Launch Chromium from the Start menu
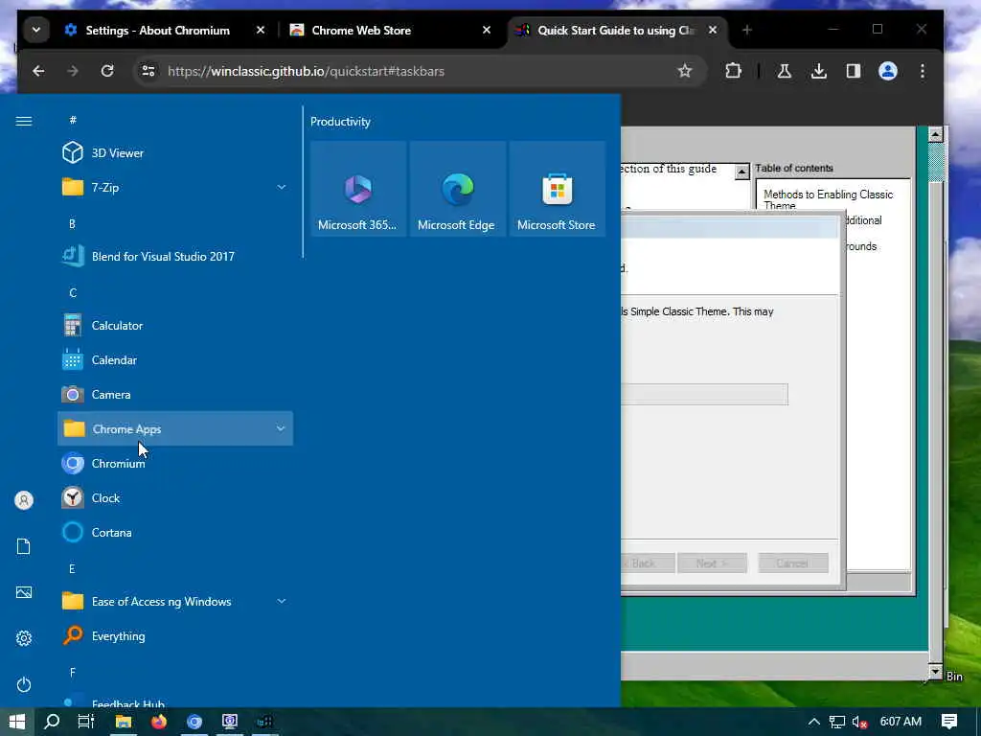 pos(175,463)
